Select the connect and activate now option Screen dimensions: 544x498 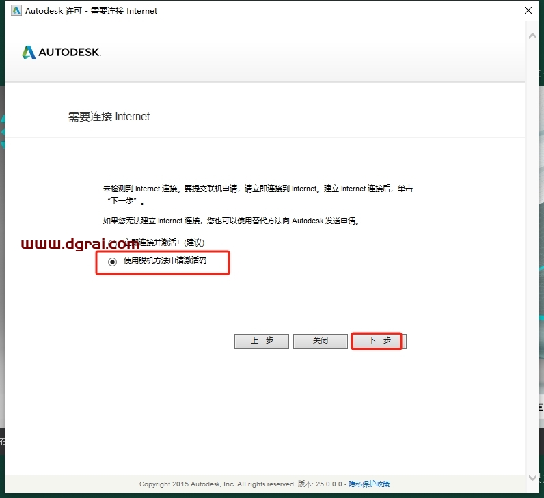(x=112, y=243)
